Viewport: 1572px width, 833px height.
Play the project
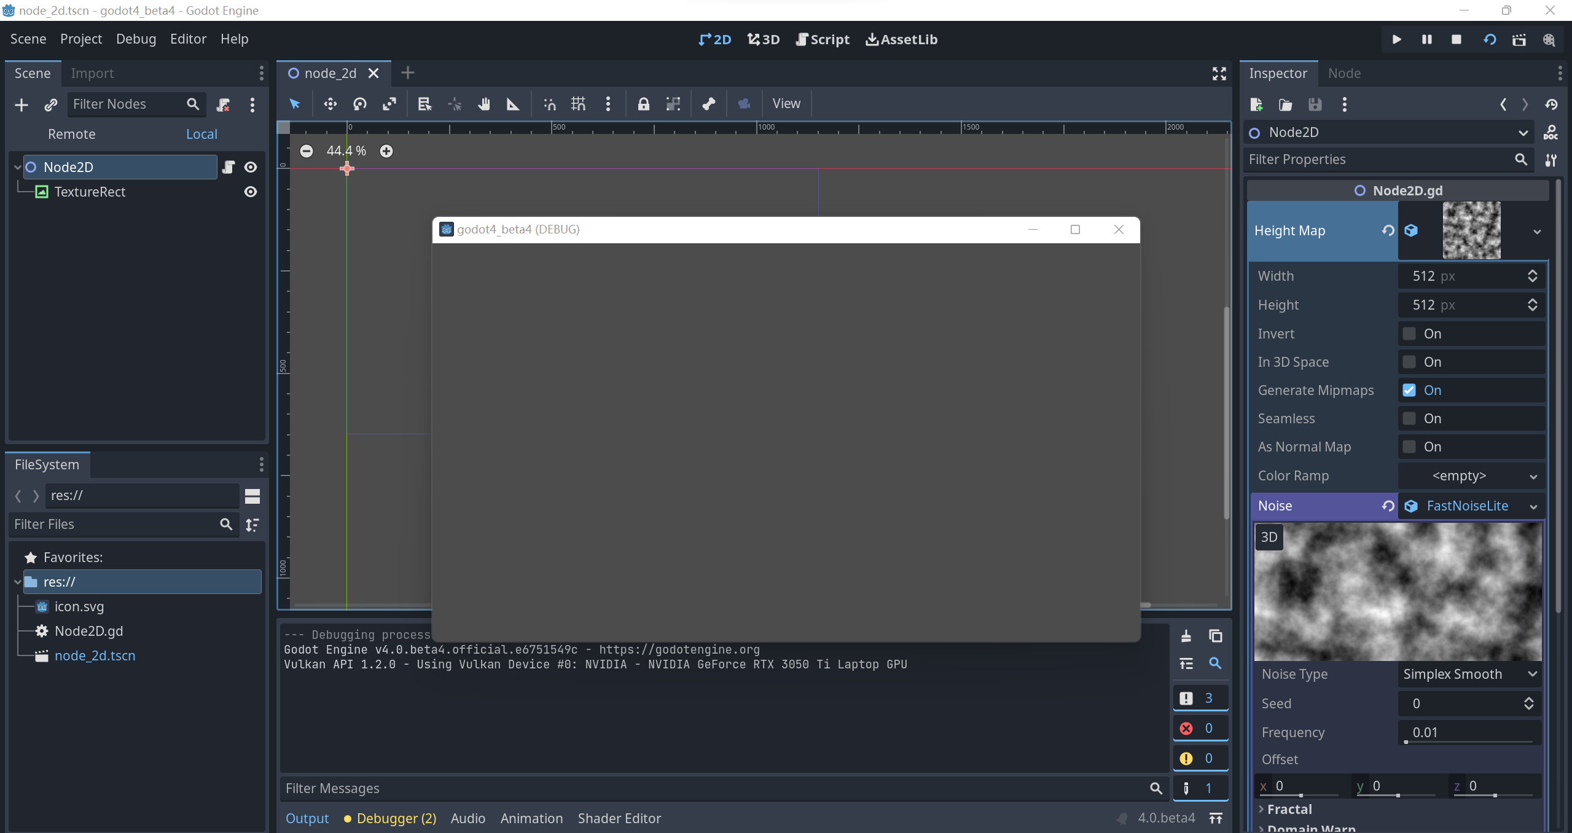pyautogui.click(x=1397, y=39)
